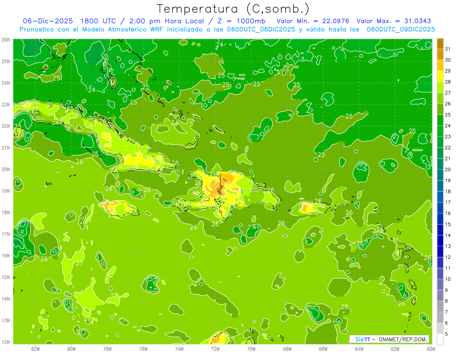Click the initialization text '0600UTC_06DIC2025'
458x354 pixels.
tap(260, 29)
